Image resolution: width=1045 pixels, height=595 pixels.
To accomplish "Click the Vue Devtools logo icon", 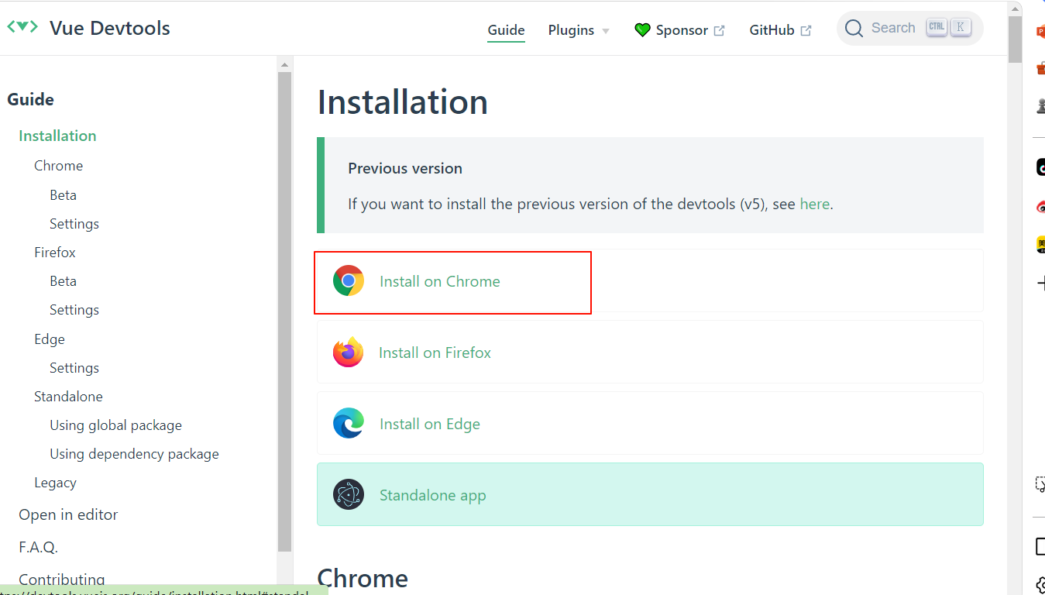I will pos(22,26).
